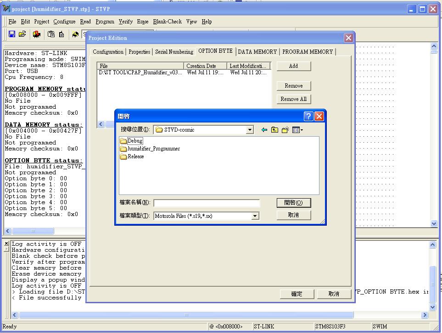The height and width of the screenshot is (333, 442).
Task: Click the 檔案名稱 filename input field
Action: pos(207,203)
